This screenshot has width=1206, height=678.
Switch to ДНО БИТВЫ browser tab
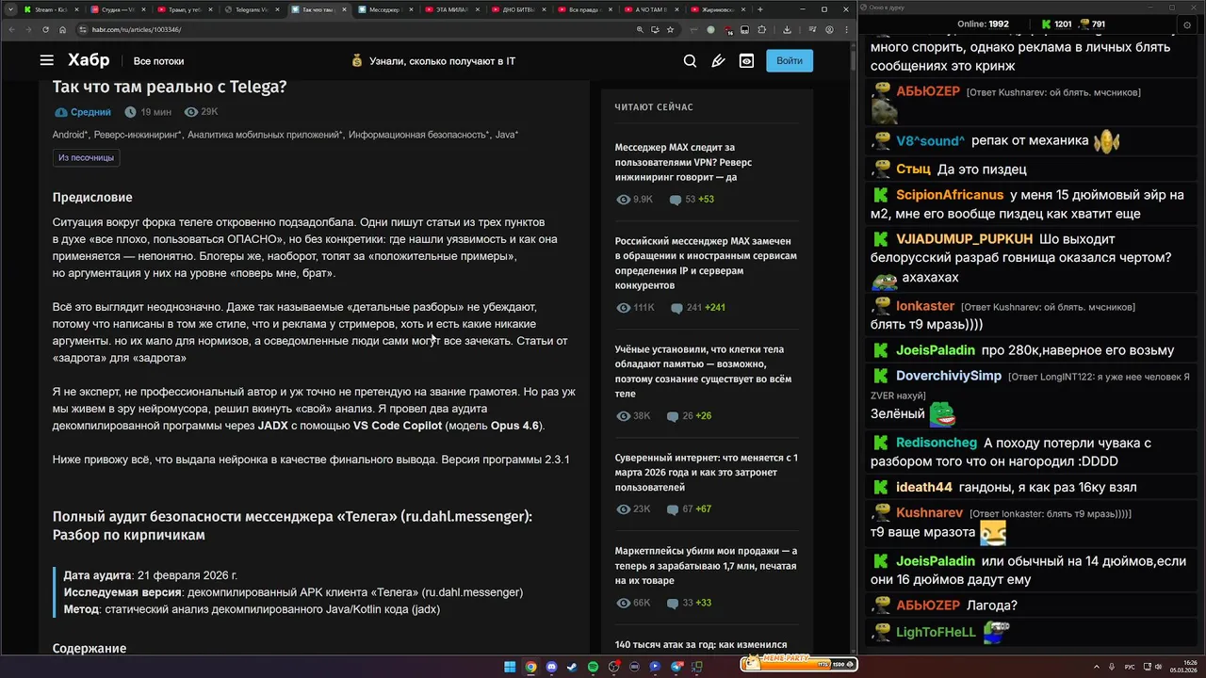coord(517,9)
